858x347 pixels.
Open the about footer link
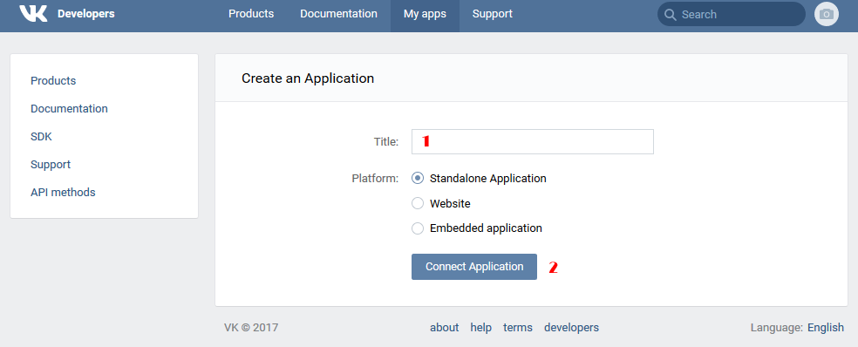[x=445, y=328]
